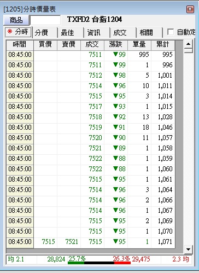Click the 25.7% buy ratio label

(77, 259)
